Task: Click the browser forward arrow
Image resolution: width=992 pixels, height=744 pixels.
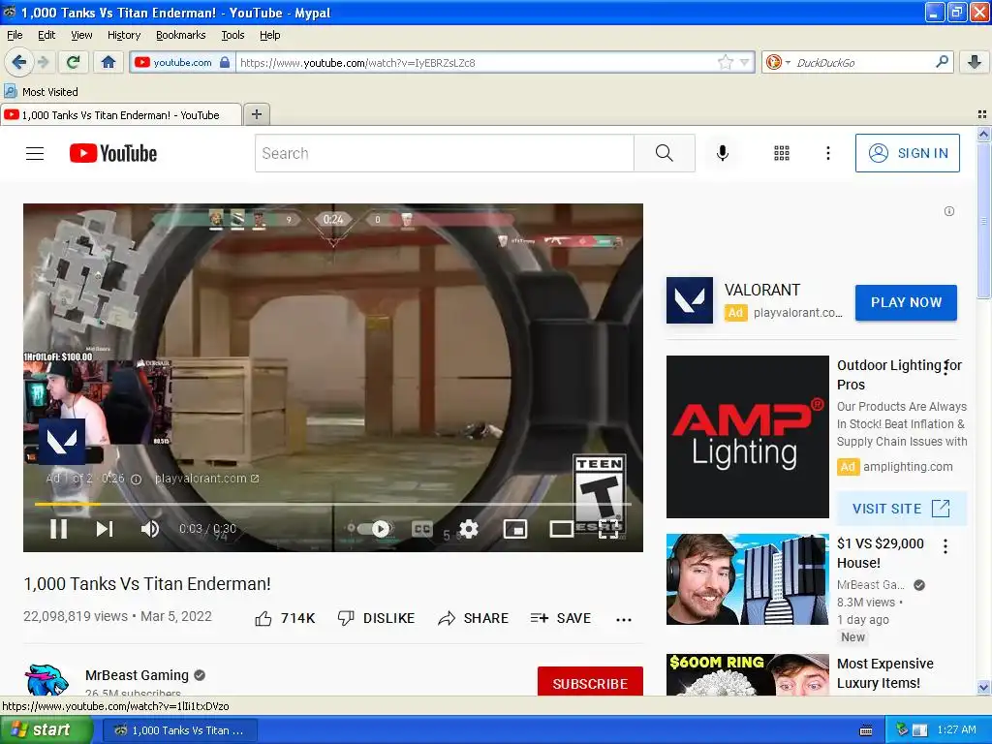Action: coord(43,62)
